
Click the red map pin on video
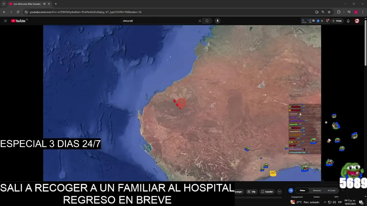181,103
